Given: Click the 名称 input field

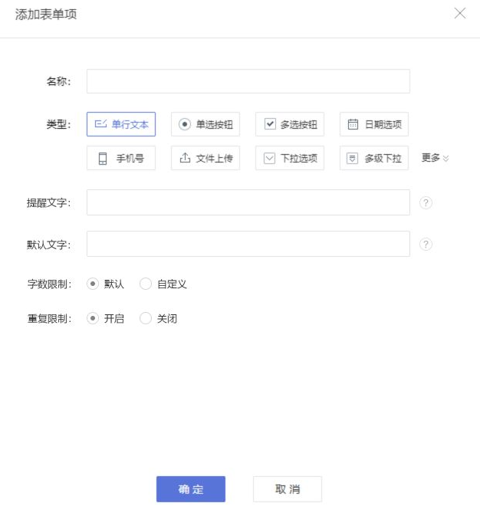Looking at the screenshot, I should click(x=248, y=81).
